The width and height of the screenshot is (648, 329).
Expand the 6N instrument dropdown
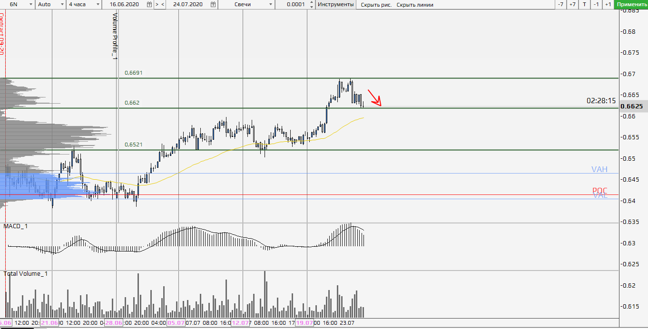[x=30, y=4]
